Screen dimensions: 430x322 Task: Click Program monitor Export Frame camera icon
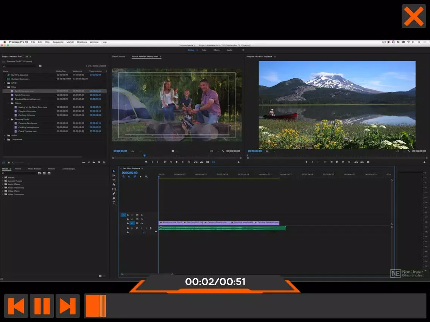[368, 162]
